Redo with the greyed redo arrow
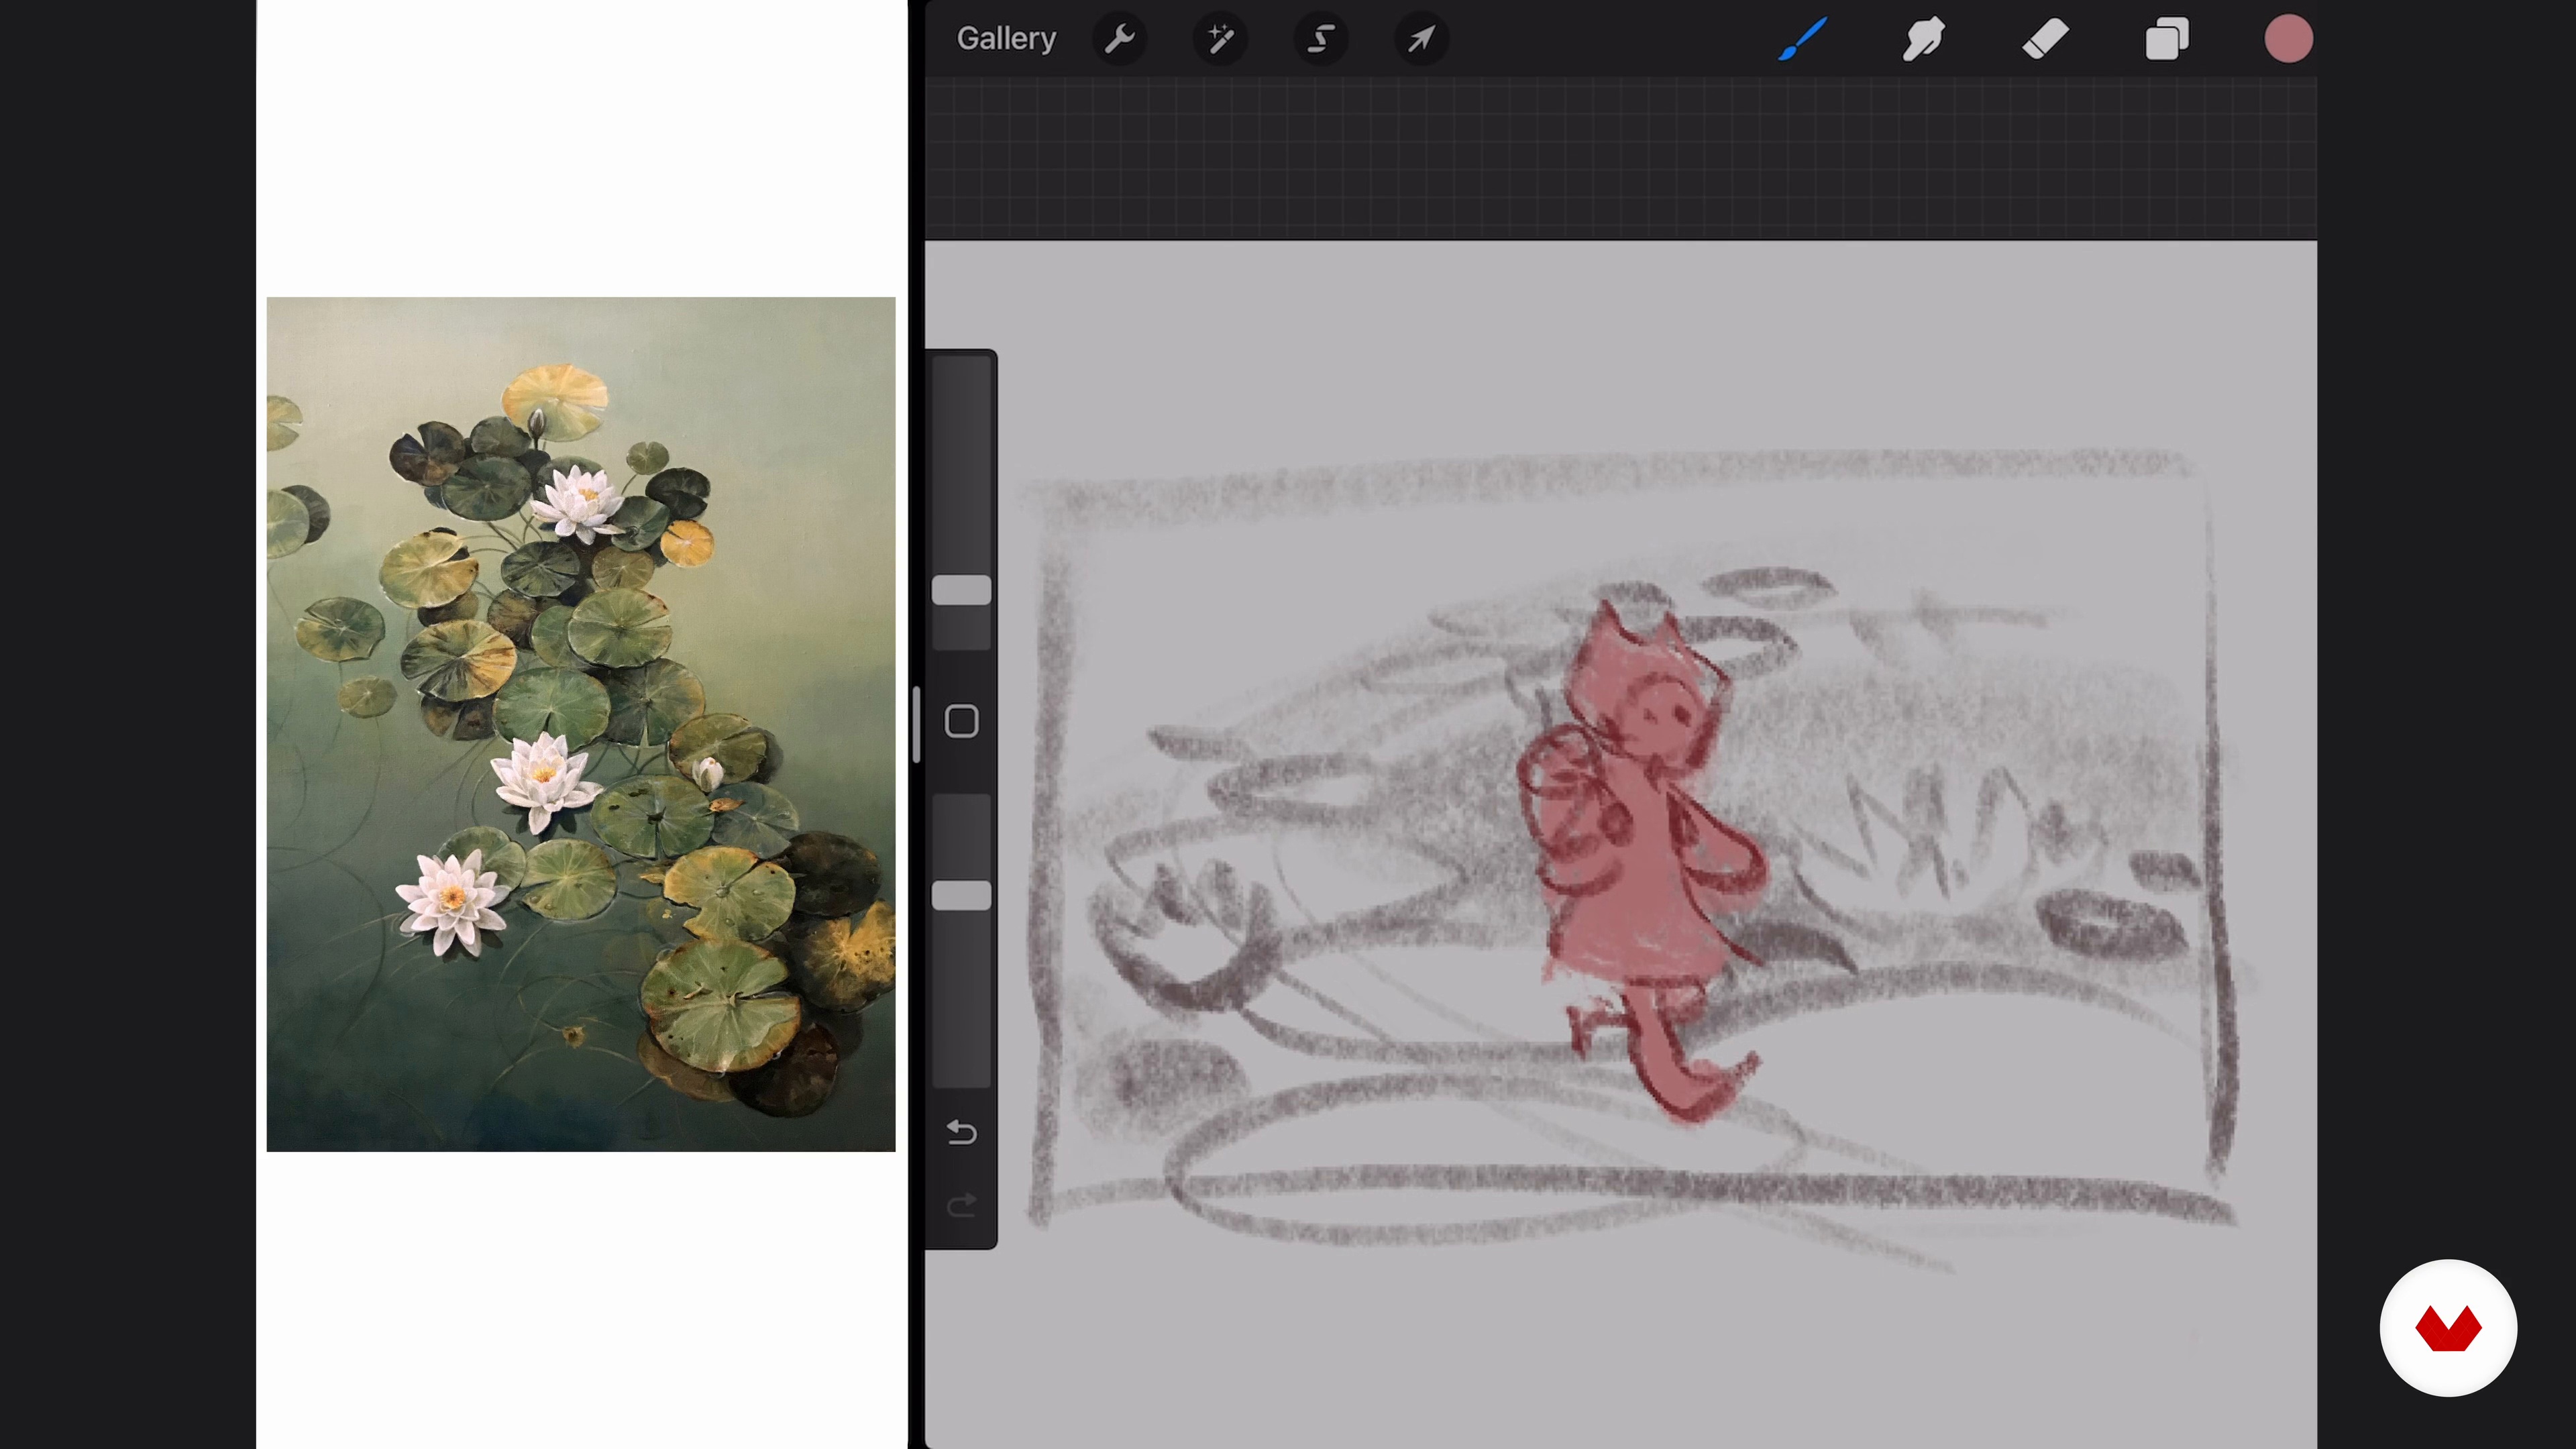The image size is (2576, 1449). [962, 1205]
